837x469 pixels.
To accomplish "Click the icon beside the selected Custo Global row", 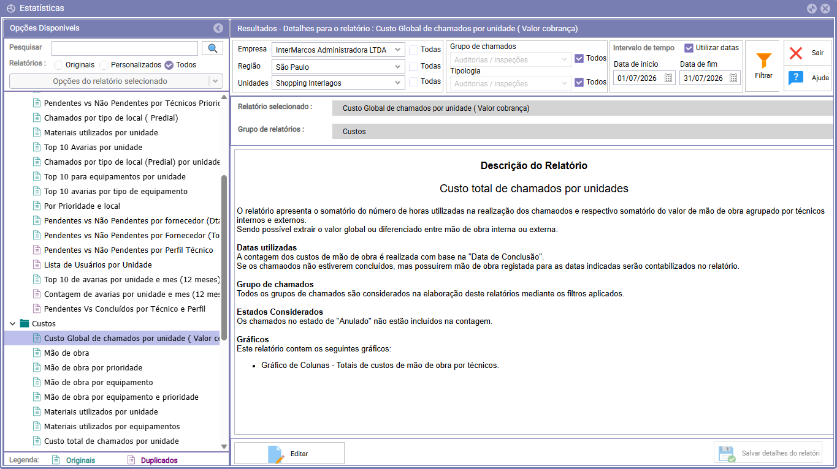I will click(36, 338).
